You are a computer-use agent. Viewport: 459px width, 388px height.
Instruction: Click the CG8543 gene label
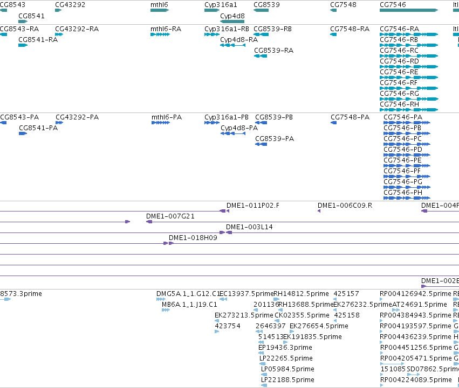click(x=12, y=5)
